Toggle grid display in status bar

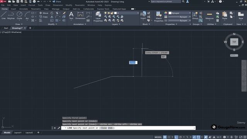tap(165, 137)
